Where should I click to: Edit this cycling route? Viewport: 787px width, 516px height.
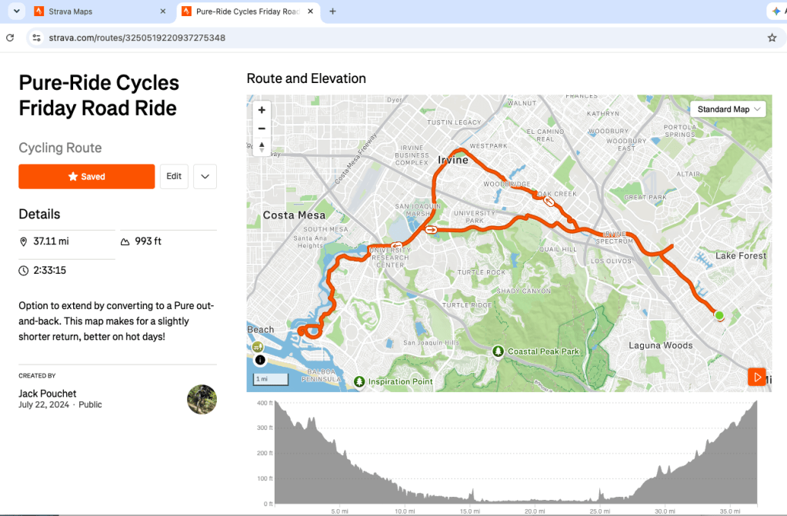174,177
